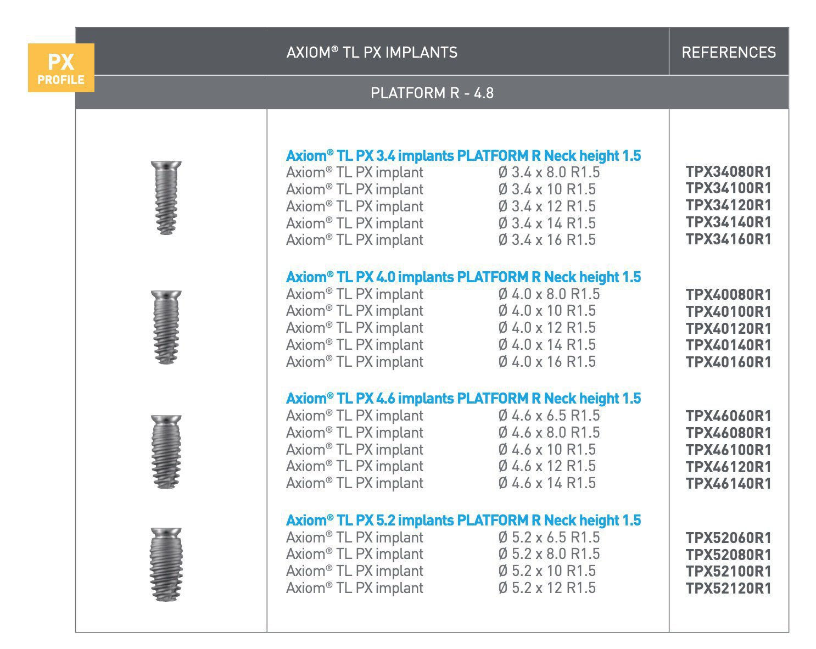Image resolution: width=816 pixels, height=649 pixels.
Task: Select the 3.4 implant thumbnail image
Action: 166,198
